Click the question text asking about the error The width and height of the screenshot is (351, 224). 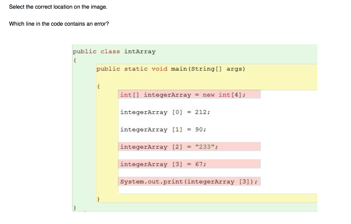58,24
